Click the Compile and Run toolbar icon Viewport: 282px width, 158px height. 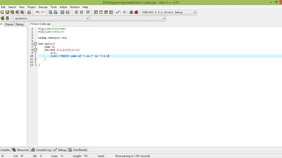pos(106,12)
